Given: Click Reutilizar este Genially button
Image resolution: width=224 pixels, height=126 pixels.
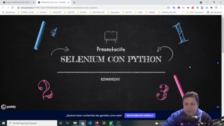Looking at the screenshot, I should coord(140,115).
